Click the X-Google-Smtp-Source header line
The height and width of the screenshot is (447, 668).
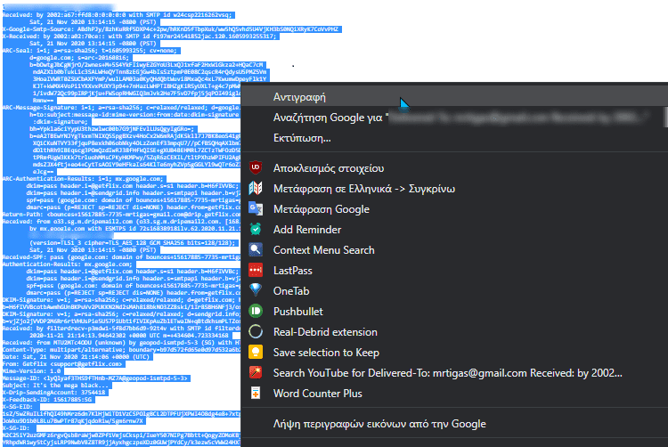click(172, 29)
